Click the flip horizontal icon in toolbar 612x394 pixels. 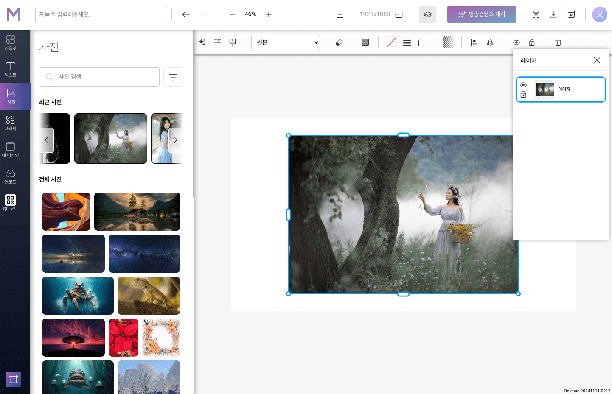coord(490,42)
